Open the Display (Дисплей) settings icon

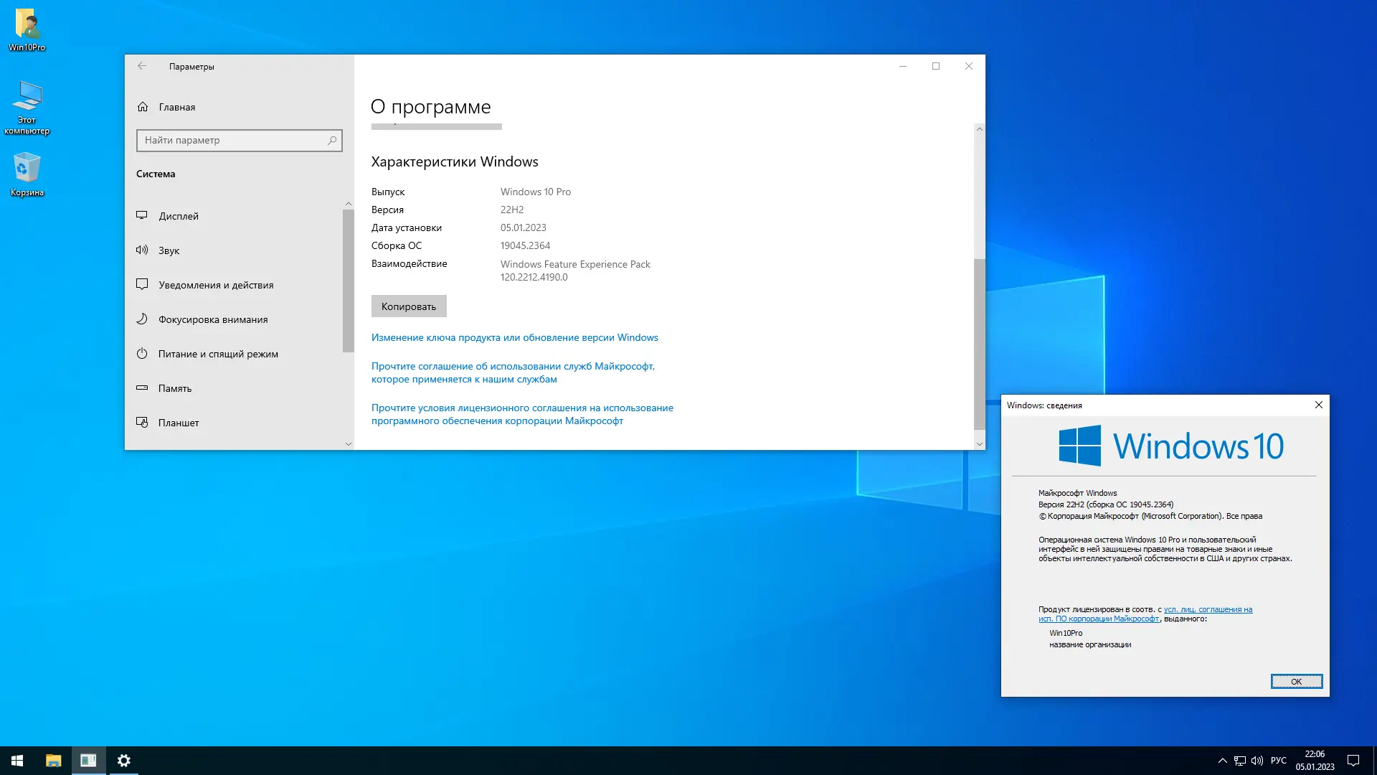tap(142, 215)
